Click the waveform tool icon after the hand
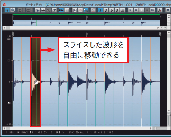The height and width of the screenshot is (137, 171). 43,10
